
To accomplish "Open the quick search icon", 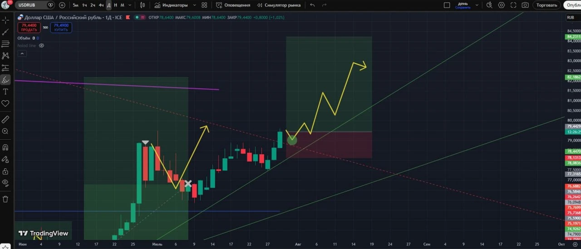I will pyautogui.click(x=489, y=5).
